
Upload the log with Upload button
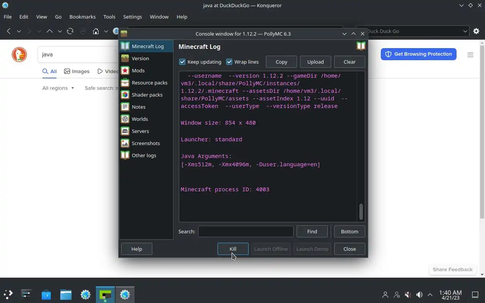coord(316,62)
